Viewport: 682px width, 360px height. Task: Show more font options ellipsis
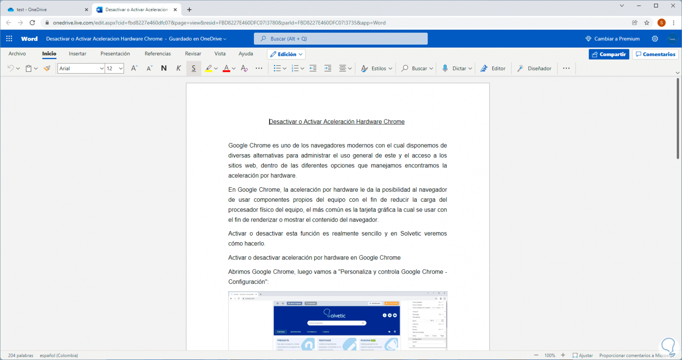click(x=259, y=68)
